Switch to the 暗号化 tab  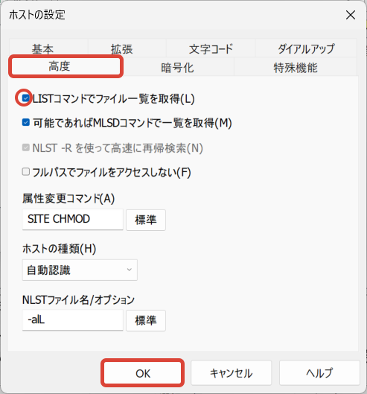(x=177, y=67)
